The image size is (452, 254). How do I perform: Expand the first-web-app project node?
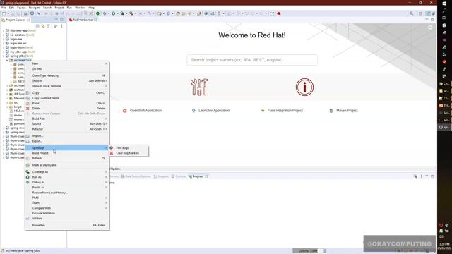click(x=4, y=30)
